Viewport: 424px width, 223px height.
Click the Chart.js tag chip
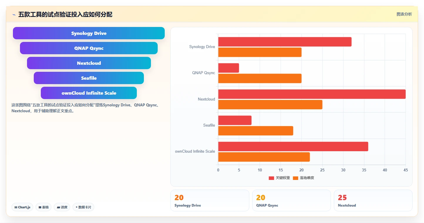(x=23, y=207)
